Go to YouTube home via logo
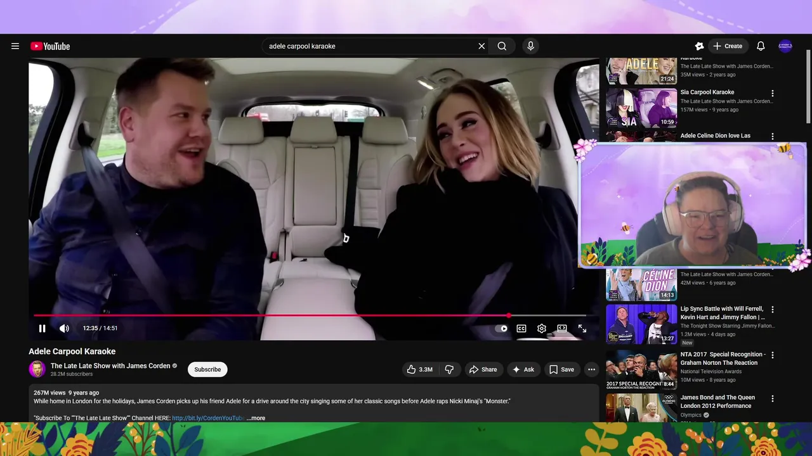Image resolution: width=812 pixels, height=456 pixels. (x=50, y=46)
